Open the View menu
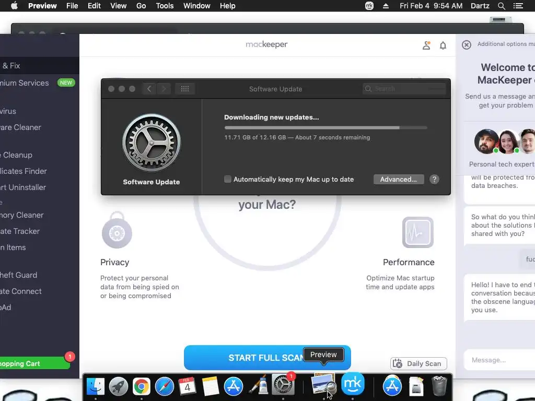Screen dimensions: 535x401 click(119, 6)
